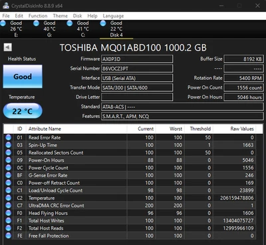Click the raw value 12995966109
Image resolution: width=266 pixels, height=245 pixels.
[x=238, y=228]
